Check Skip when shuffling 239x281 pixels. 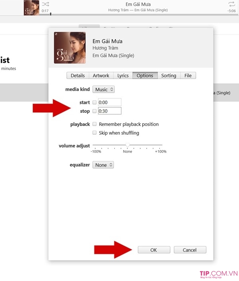pos(94,133)
